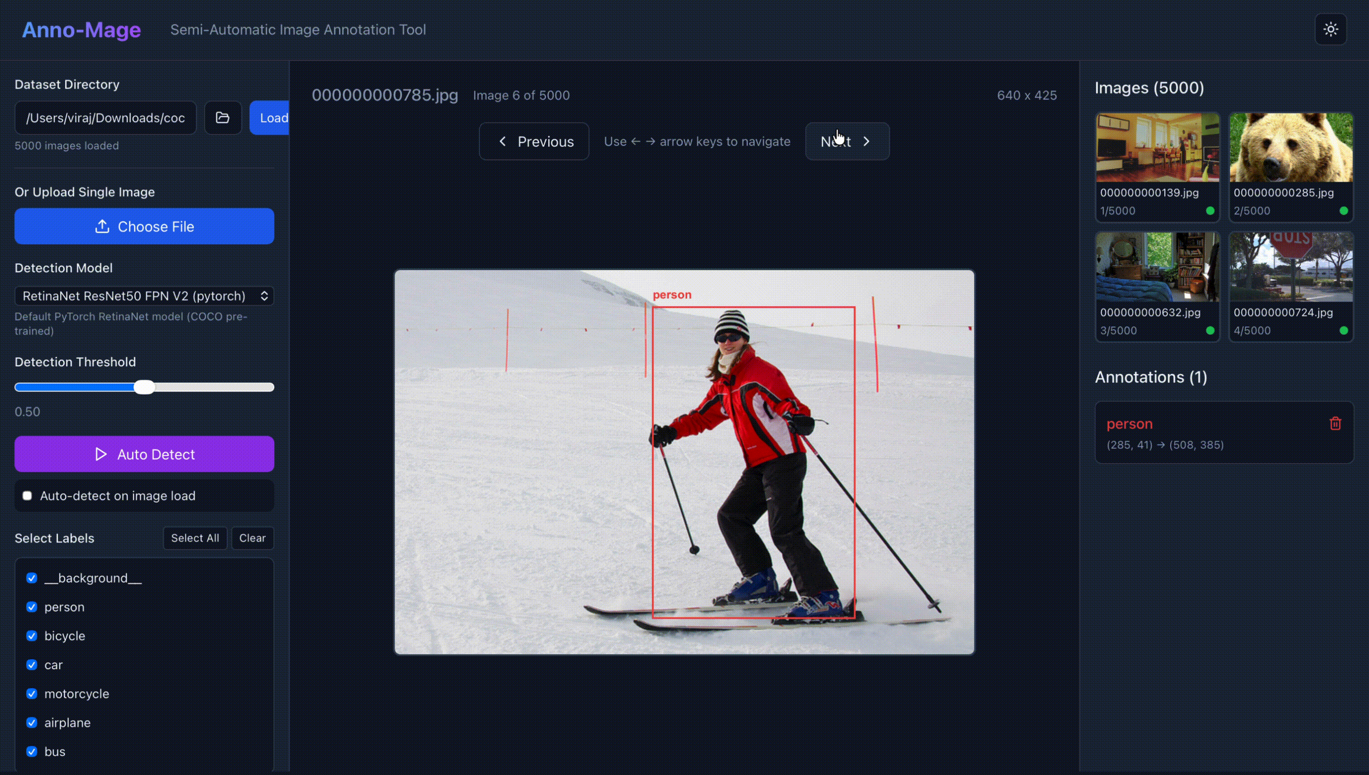Select the person annotation entry
Viewport: 1369px width, 775px height.
click(x=1224, y=432)
